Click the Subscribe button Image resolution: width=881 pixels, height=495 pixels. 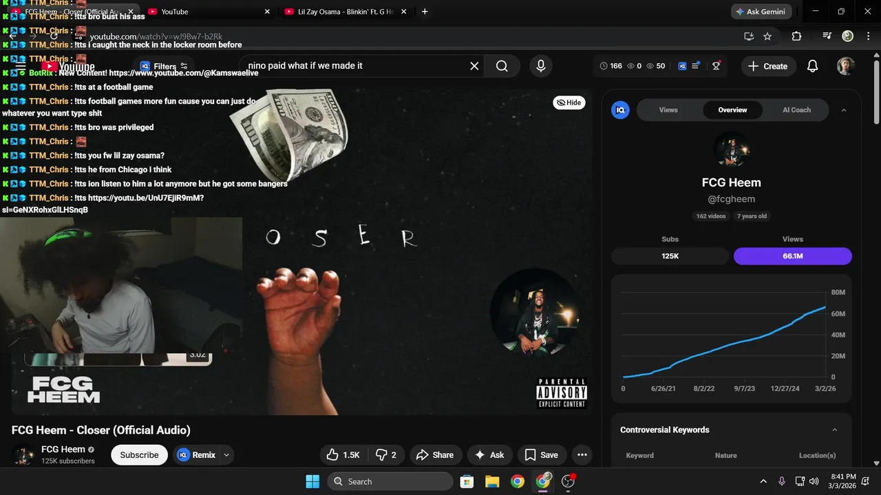click(x=139, y=454)
